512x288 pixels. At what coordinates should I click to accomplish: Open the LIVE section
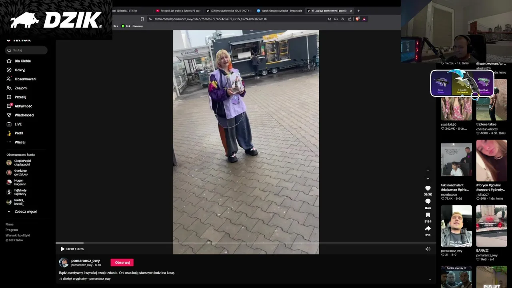point(18,124)
